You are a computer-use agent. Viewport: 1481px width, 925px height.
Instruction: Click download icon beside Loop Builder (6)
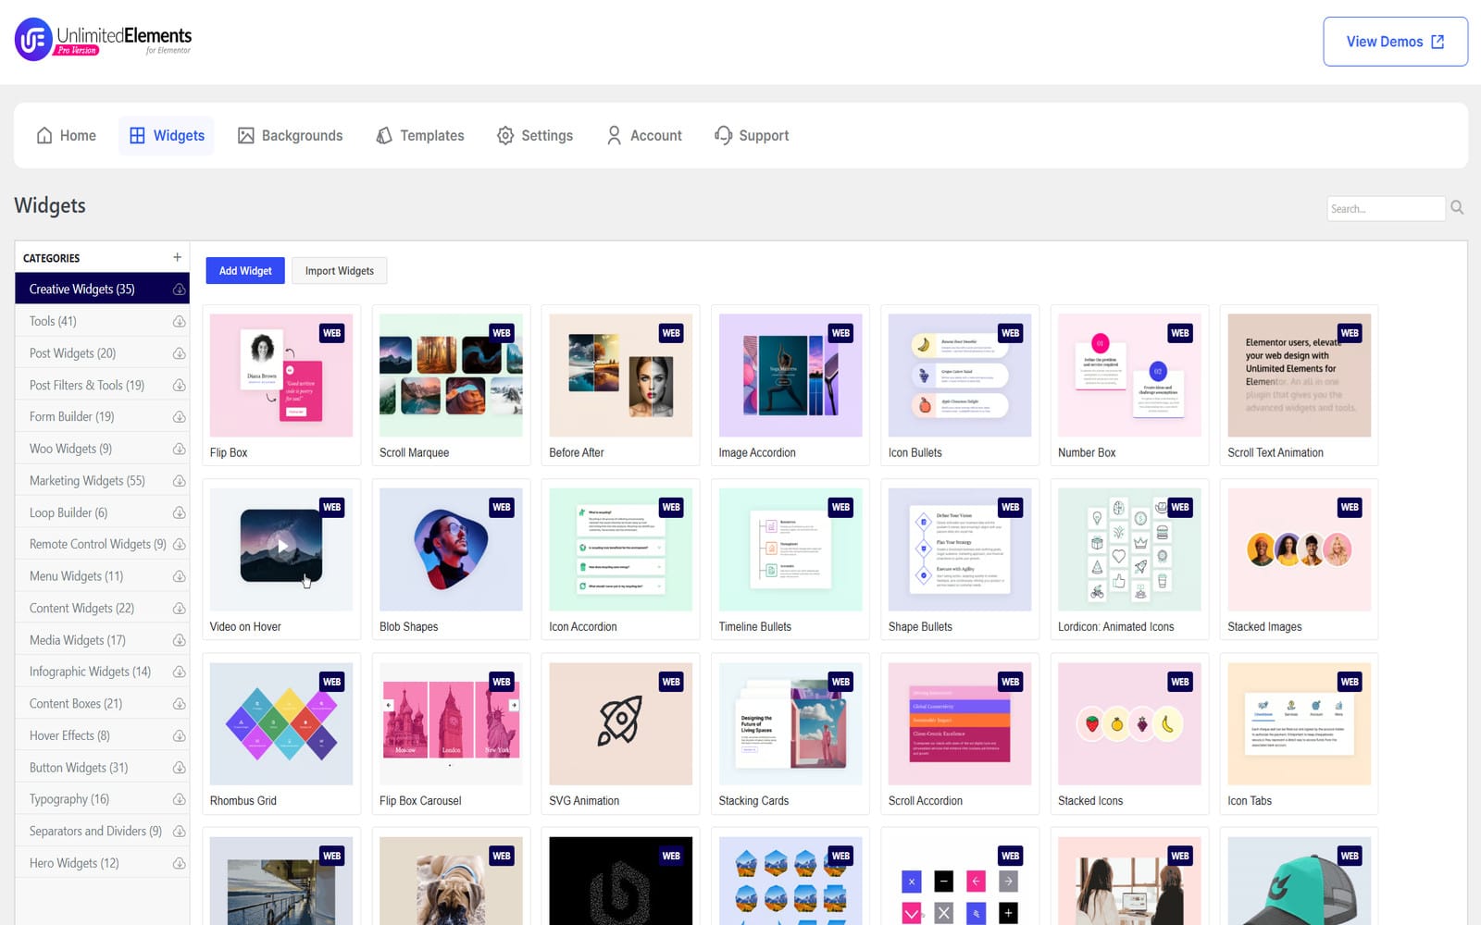(179, 512)
